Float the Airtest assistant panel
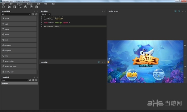Viewport: 187px width, 112px height. pyautogui.click(x=35, y=11)
